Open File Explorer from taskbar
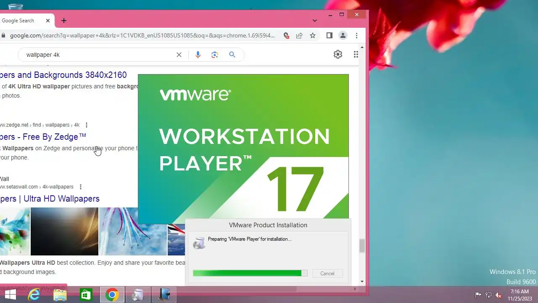The height and width of the screenshot is (303, 538). click(60, 295)
